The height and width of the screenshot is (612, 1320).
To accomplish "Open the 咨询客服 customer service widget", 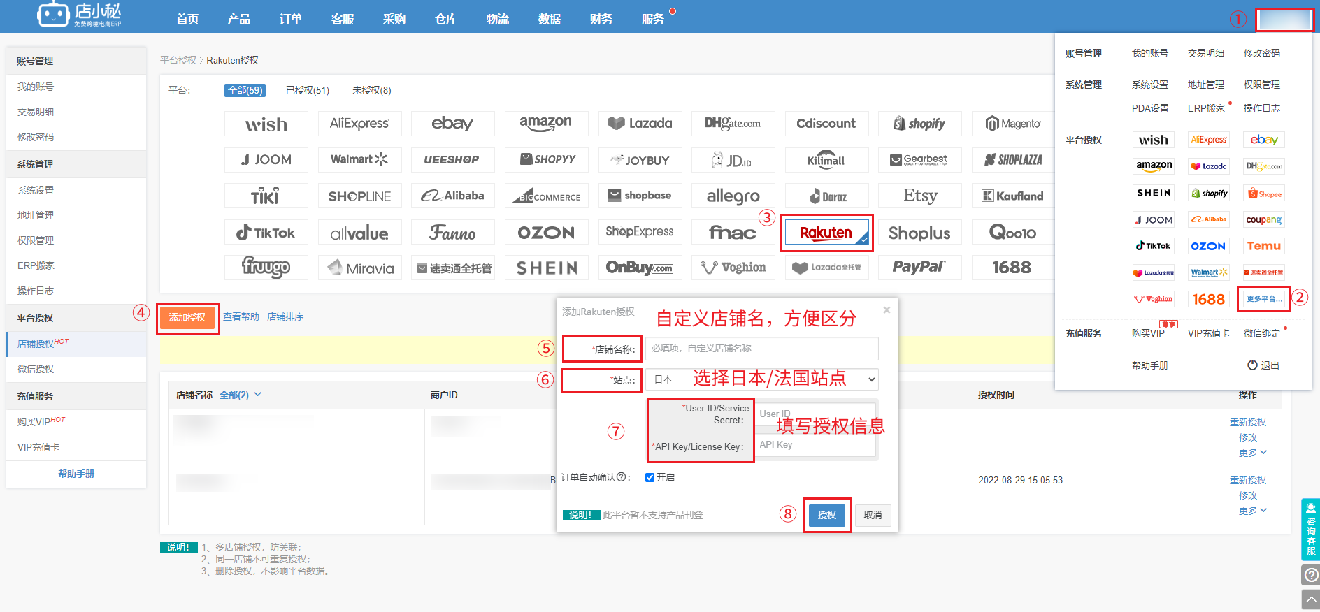I will click(x=1310, y=530).
